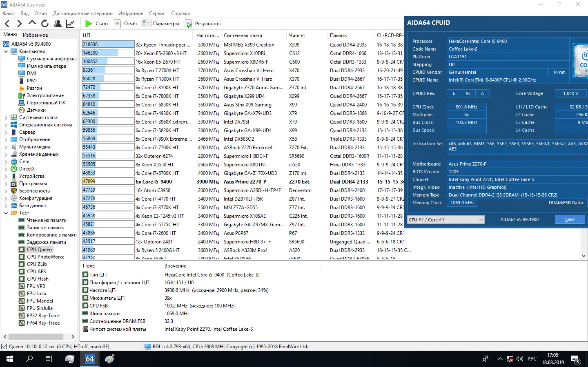The image size is (588, 367).
Task: Click the up-level arrow toolbar icon
Action: tap(32, 23)
